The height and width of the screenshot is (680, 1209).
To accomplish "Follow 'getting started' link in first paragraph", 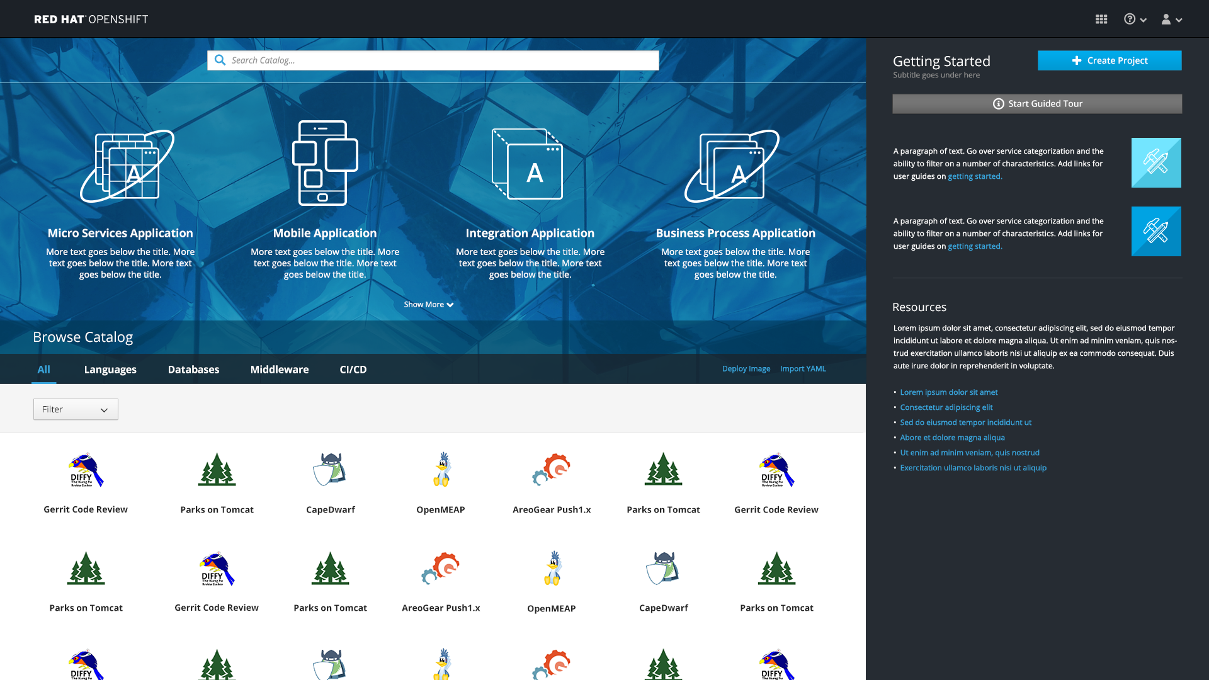I will [x=975, y=176].
